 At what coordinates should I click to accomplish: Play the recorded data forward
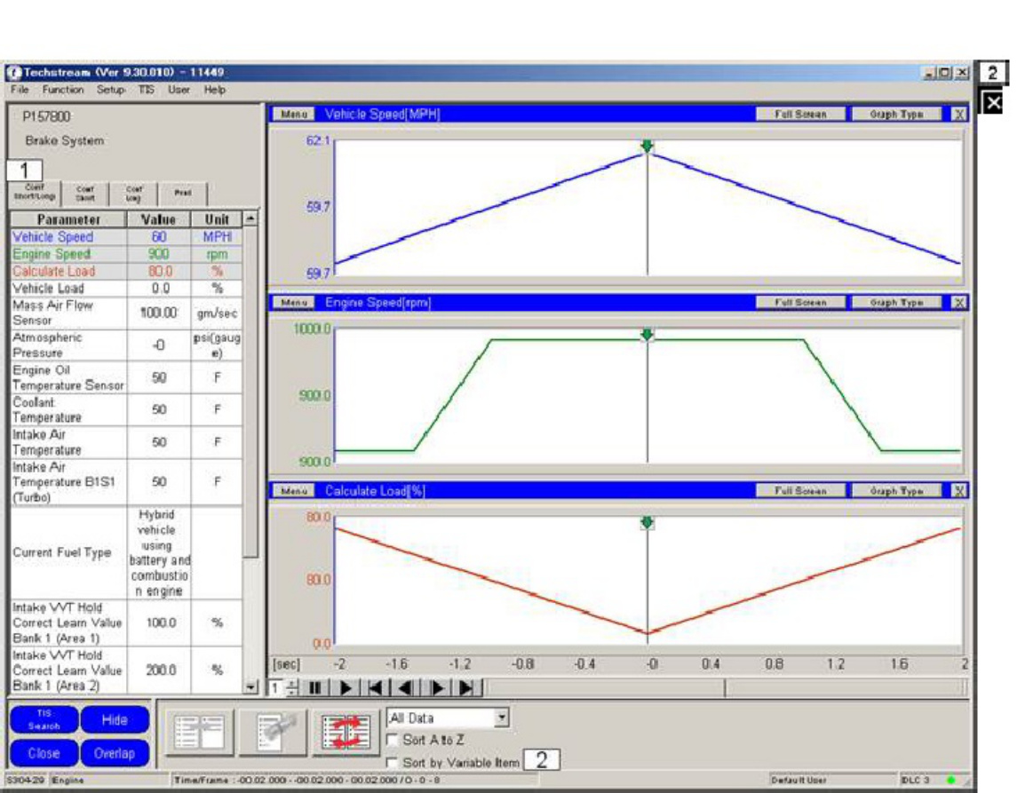click(346, 687)
